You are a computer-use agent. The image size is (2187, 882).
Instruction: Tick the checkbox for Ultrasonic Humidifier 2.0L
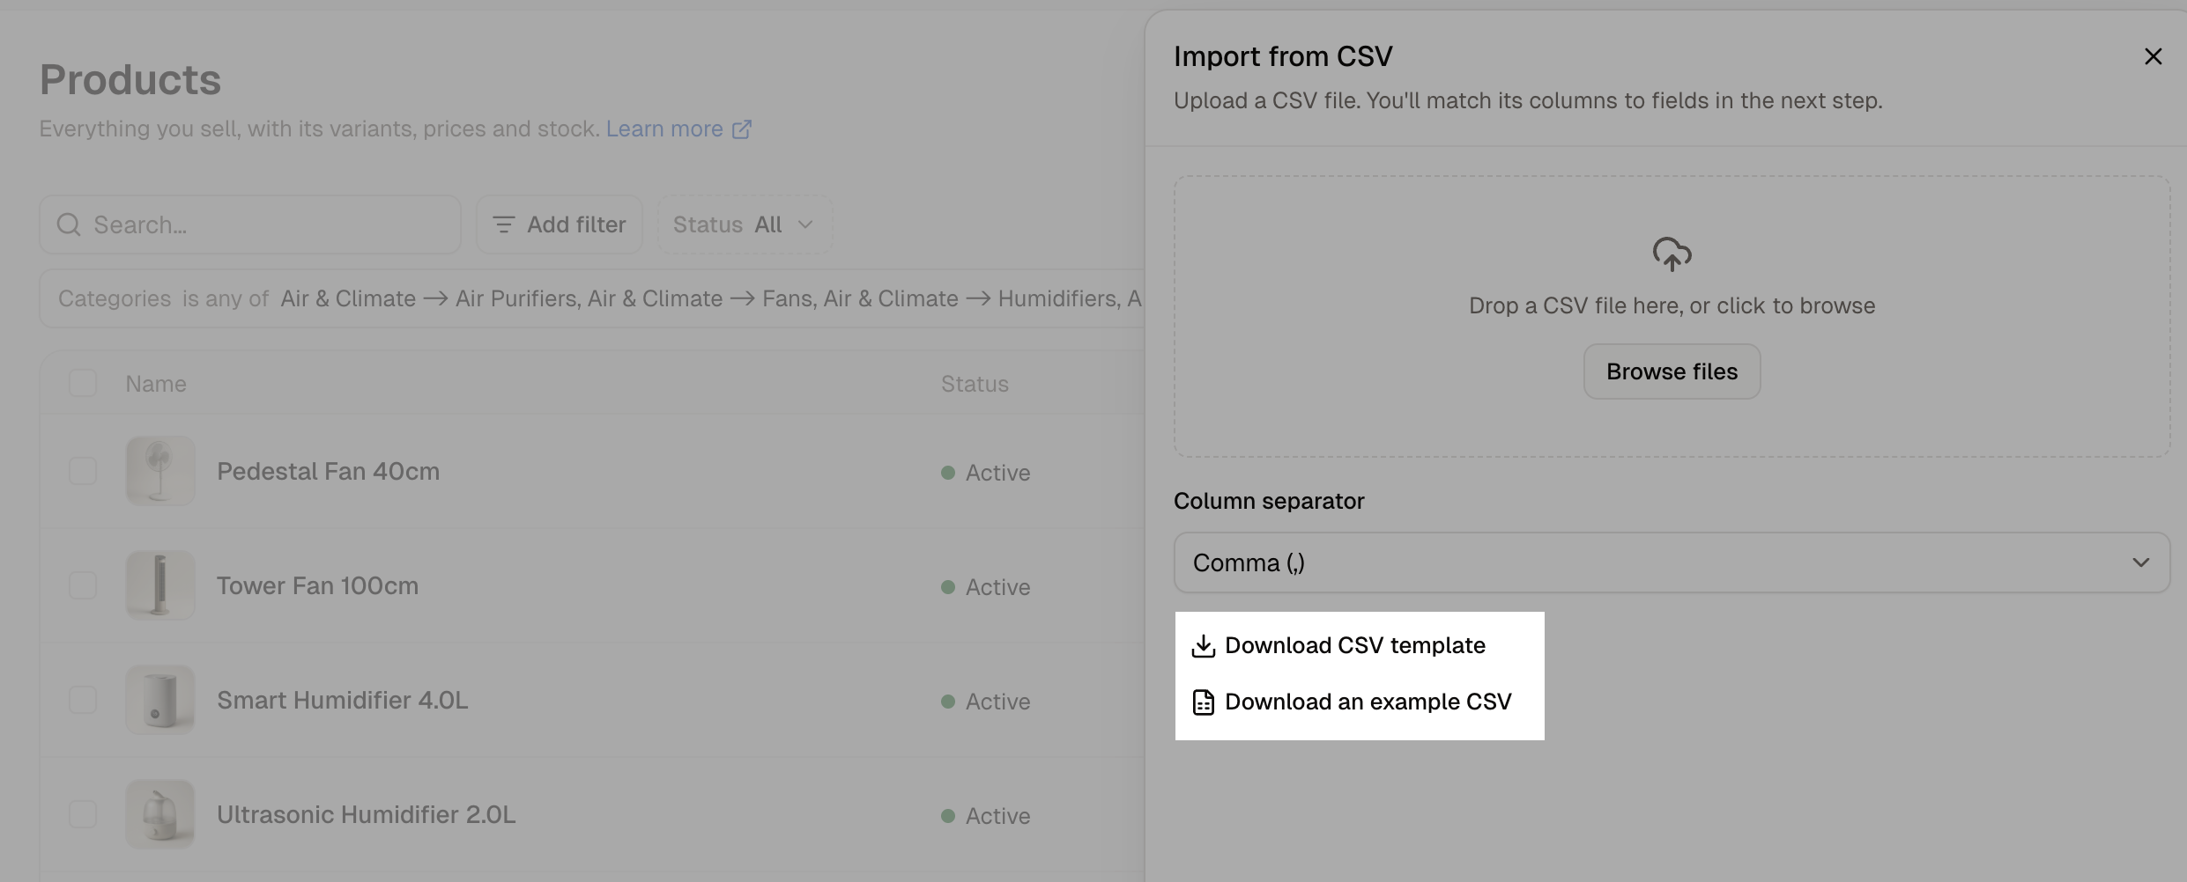(x=83, y=814)
